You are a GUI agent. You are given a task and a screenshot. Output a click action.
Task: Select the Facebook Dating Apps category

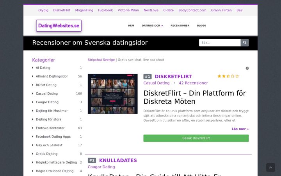point(53,136)
